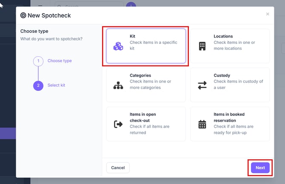Close the New Spotcheck dialog

[x=268, y=14]
